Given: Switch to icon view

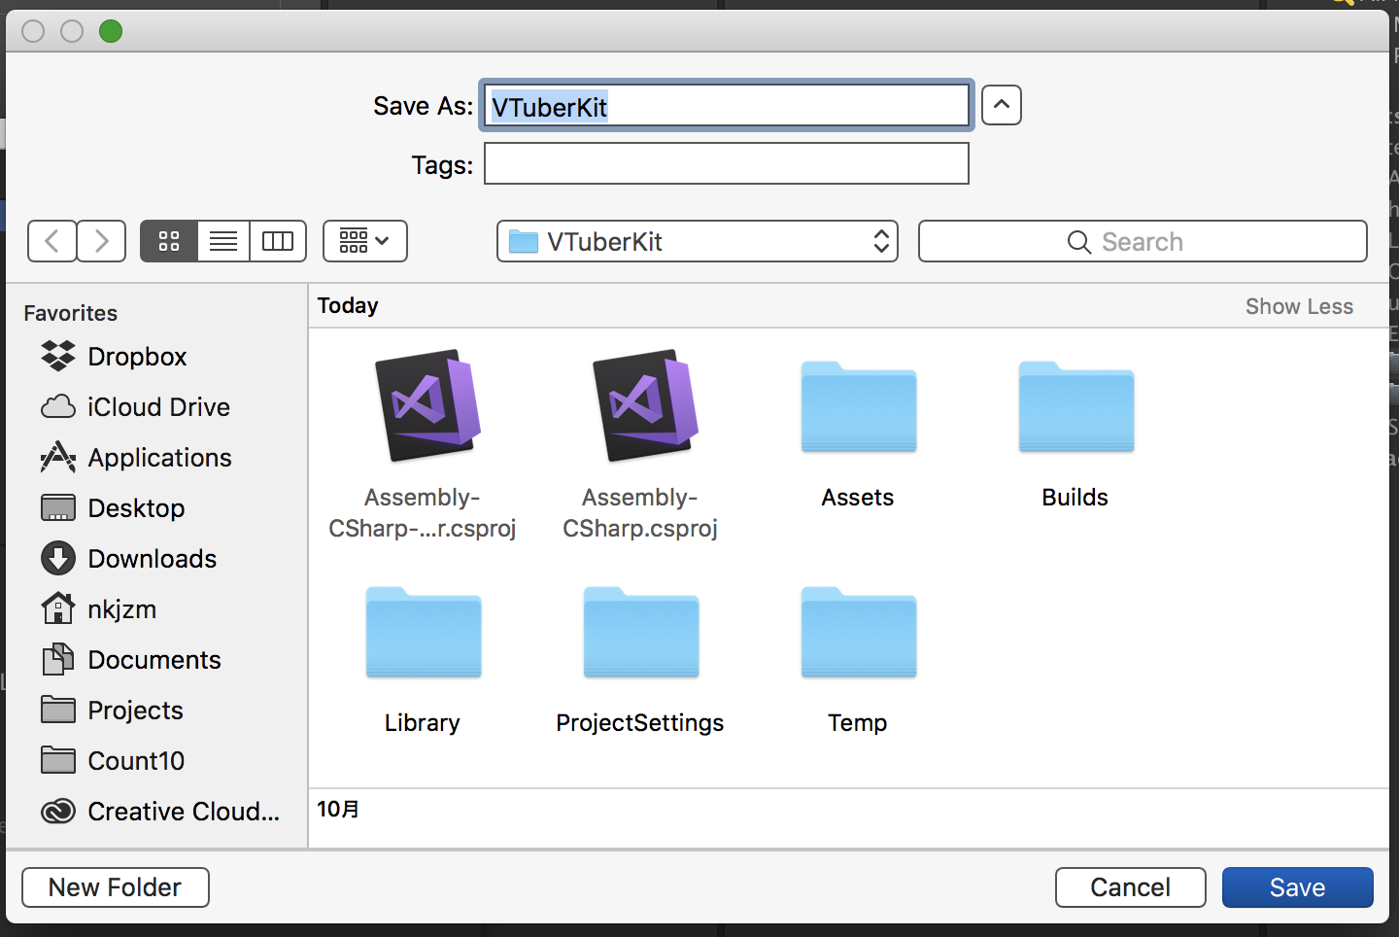Looking at the screenshot, I should (x=169, y=241).
